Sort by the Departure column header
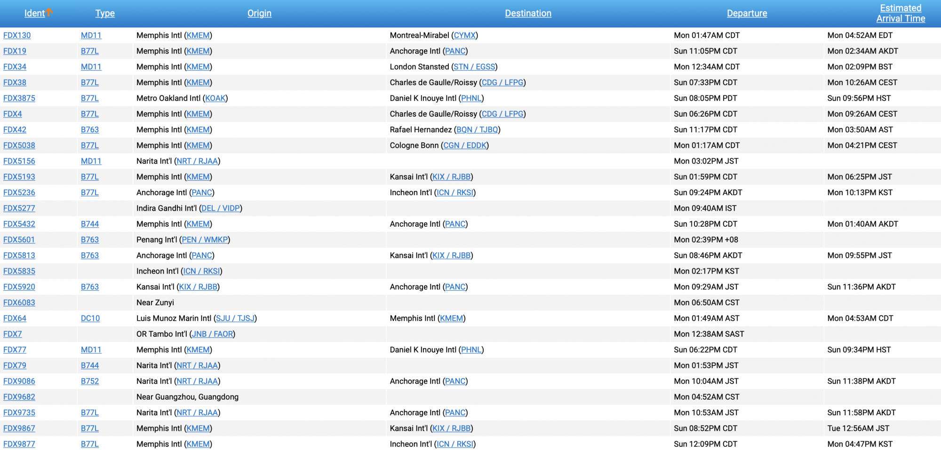Viewport: 941px width, 450px height. tap(747, 13)
